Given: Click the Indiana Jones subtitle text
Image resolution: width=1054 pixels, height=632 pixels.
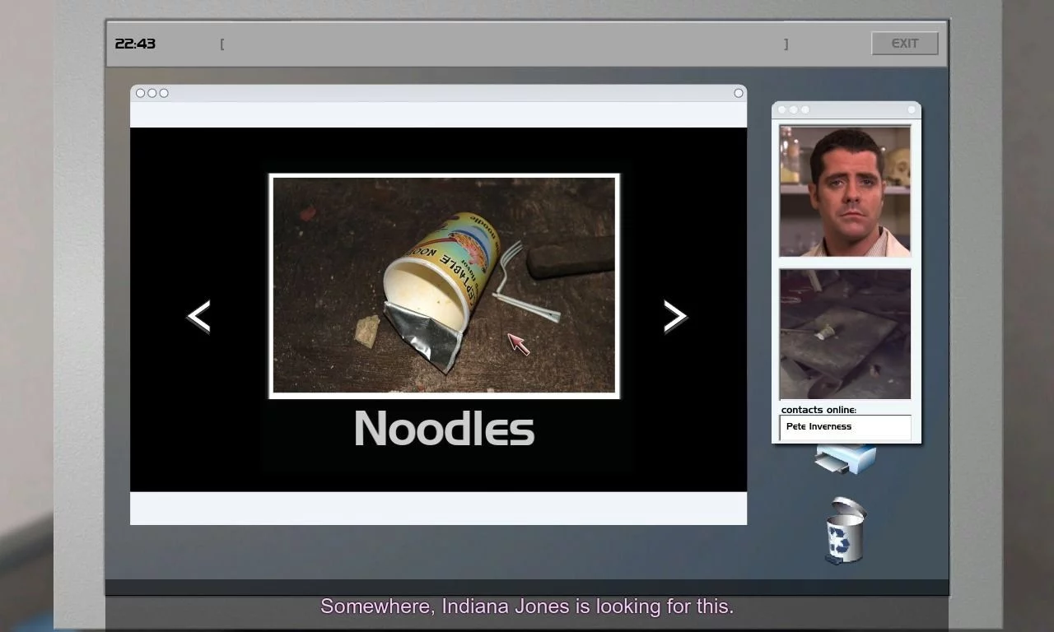Looking at the screenshot, I should click(x=527, y=606).
